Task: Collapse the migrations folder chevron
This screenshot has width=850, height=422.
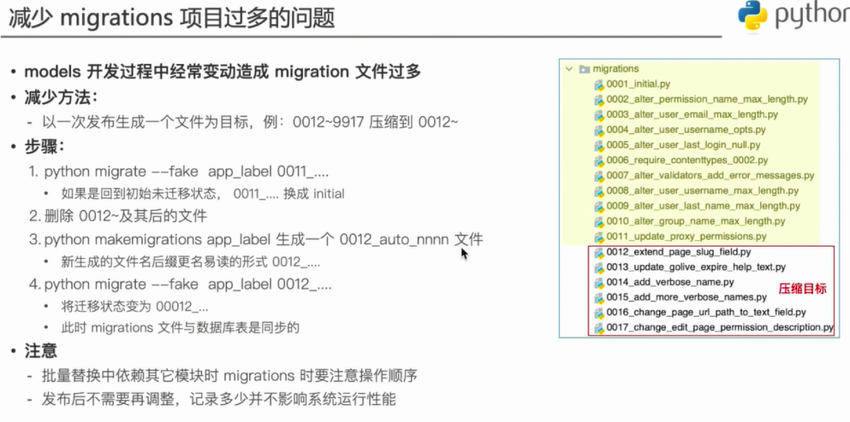Action: point(568,68)
